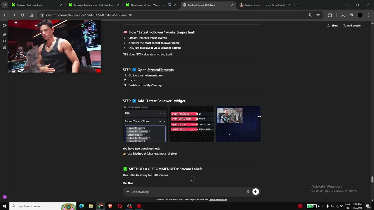The width and height of the screenshot is (374, 210).
Task: Select the Laptop Camera OBS Issue tab
Action: tap(207, 5)
